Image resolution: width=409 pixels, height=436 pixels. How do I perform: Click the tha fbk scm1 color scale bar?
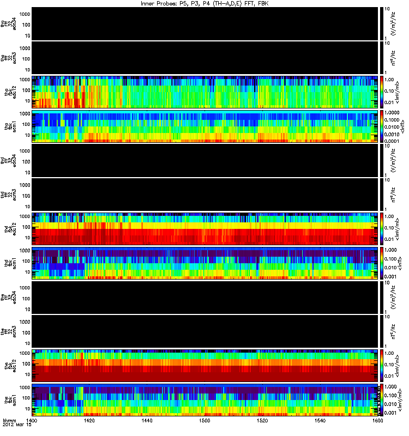pyautogui.click(x=381, y=126)
